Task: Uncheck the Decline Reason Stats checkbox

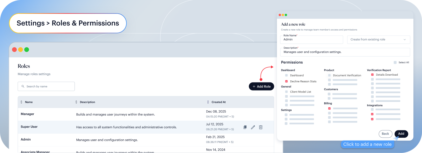Action: (x=286, y=81)
